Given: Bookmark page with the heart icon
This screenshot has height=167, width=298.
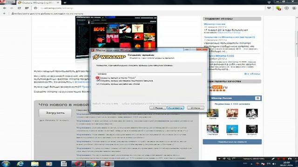Looking at the screenshot, I should click(269, 8).
